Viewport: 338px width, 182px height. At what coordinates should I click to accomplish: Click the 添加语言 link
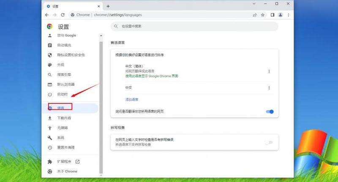tap(132, 100)
